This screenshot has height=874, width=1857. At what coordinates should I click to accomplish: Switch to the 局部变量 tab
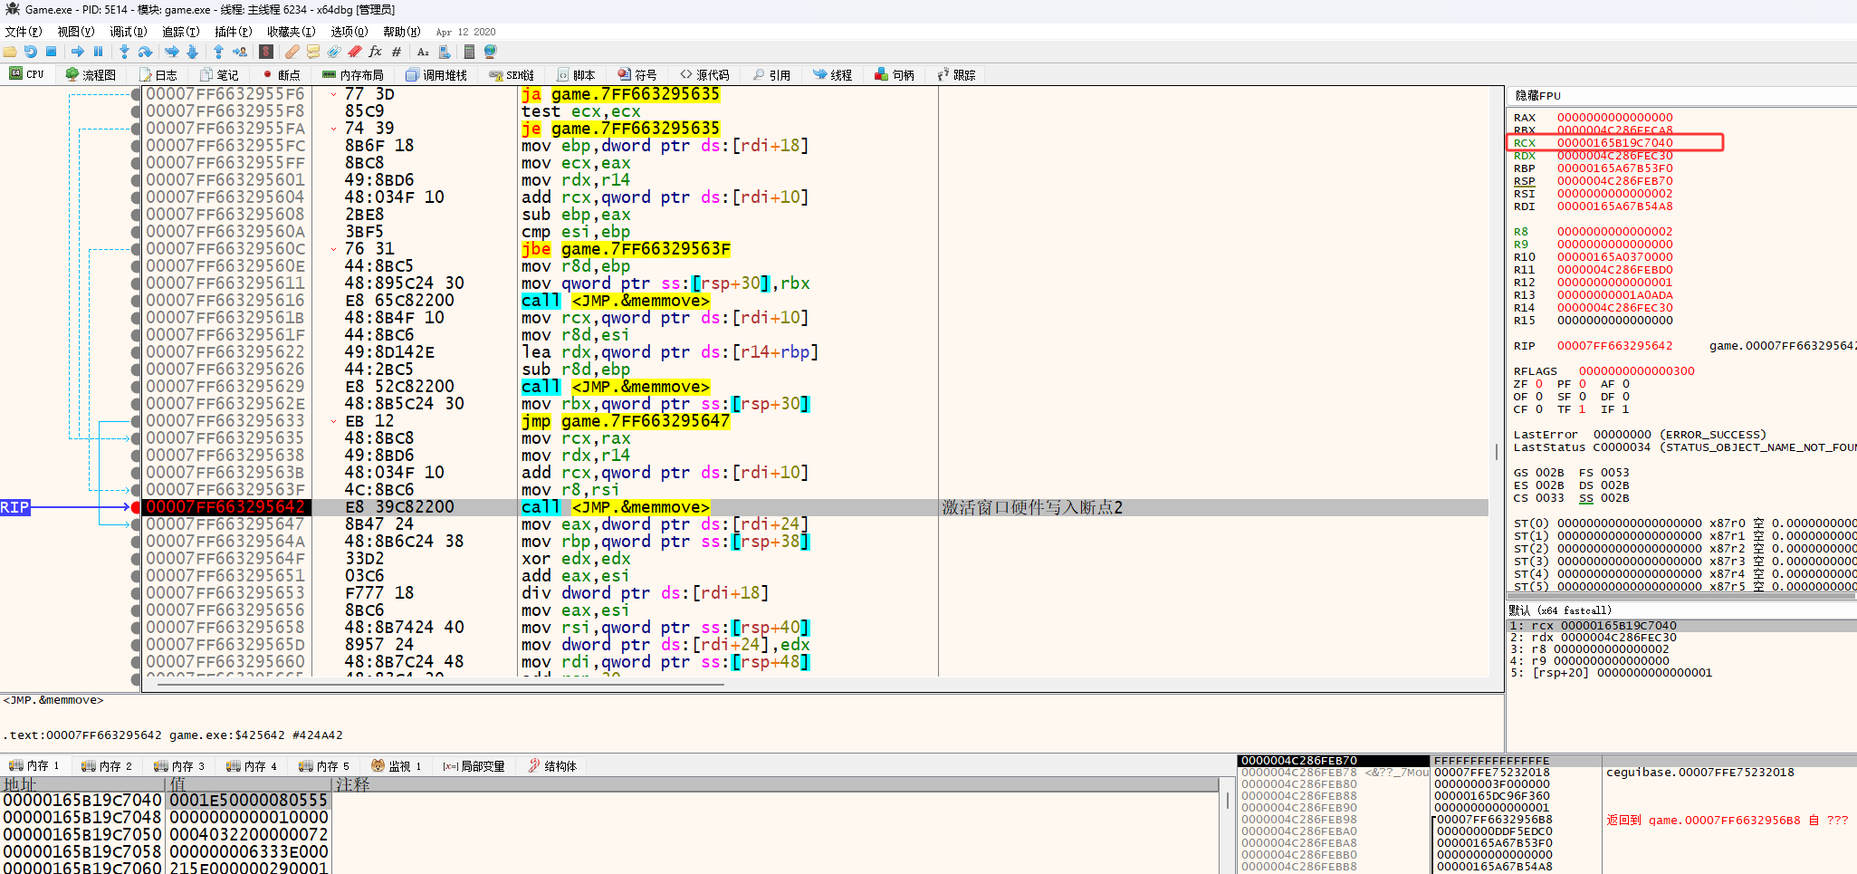474,766
